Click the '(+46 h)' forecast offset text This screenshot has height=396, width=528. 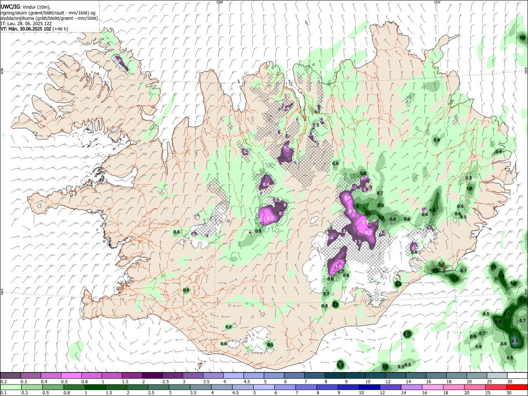[x=60, y=29]
